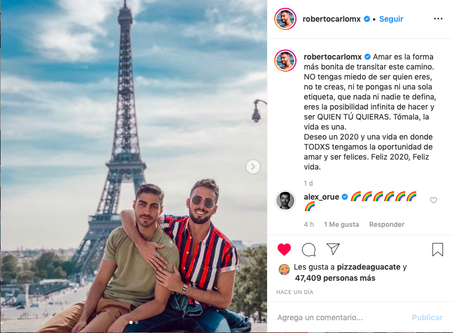Show list of 47,409 personas más
The width and height of the screenshot is (453, 333).
(335, 278)
